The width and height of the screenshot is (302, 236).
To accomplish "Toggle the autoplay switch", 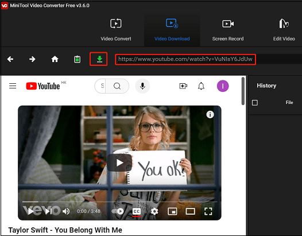I will tap(118, 211).
